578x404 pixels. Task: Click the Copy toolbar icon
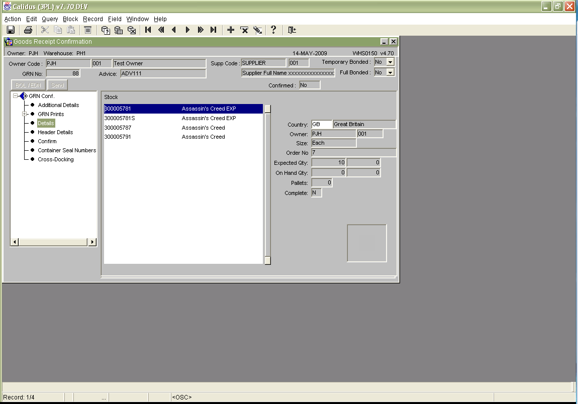pos(58,30)
